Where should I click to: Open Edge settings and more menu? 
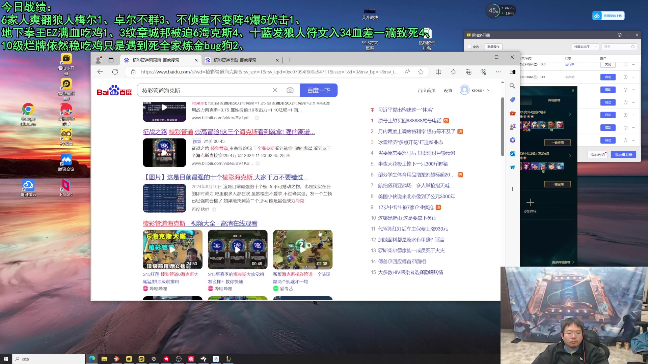[x=498, y=72]
